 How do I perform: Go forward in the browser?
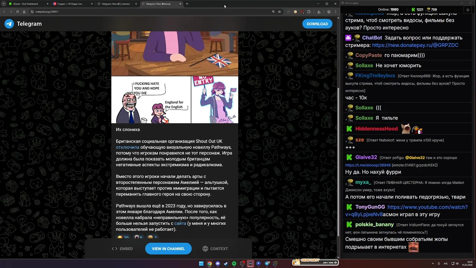[x=11, y=12]
